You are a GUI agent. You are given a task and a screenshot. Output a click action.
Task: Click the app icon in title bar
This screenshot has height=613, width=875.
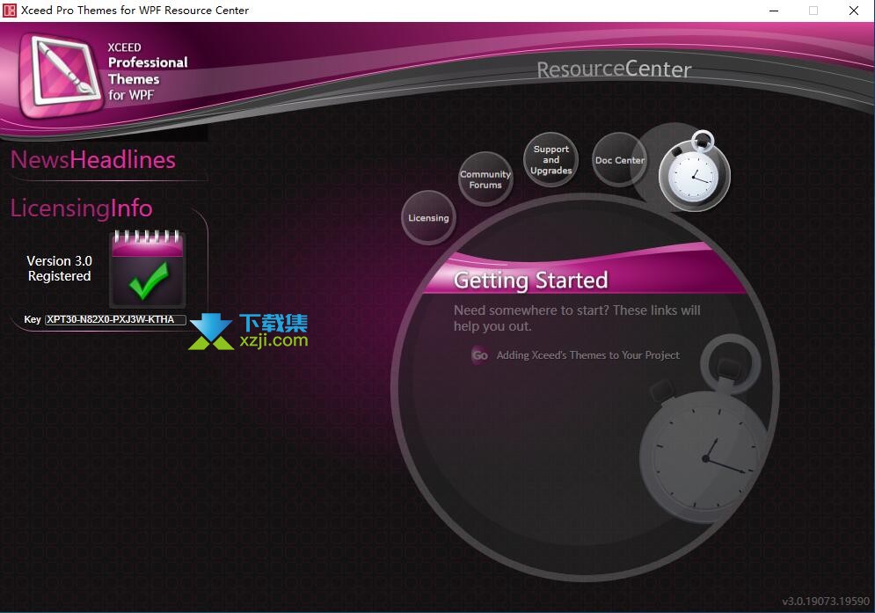[10, 10]
